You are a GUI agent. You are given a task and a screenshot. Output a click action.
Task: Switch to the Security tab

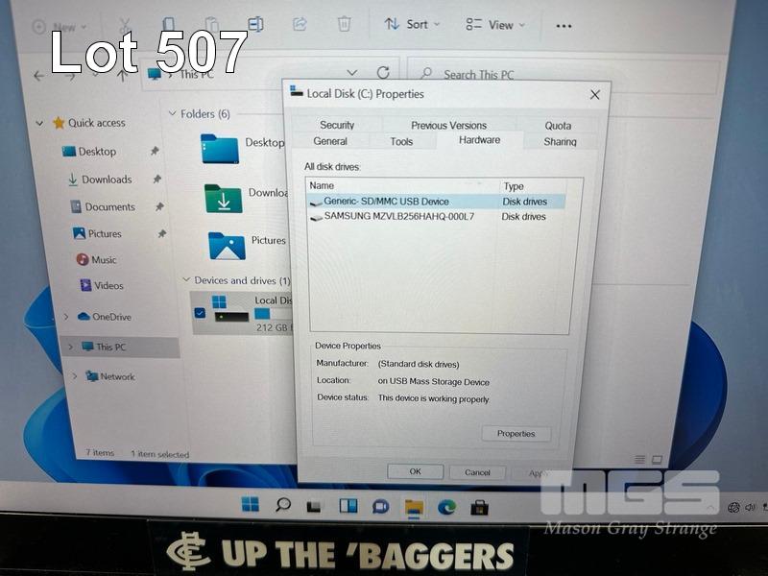(337, 125)
